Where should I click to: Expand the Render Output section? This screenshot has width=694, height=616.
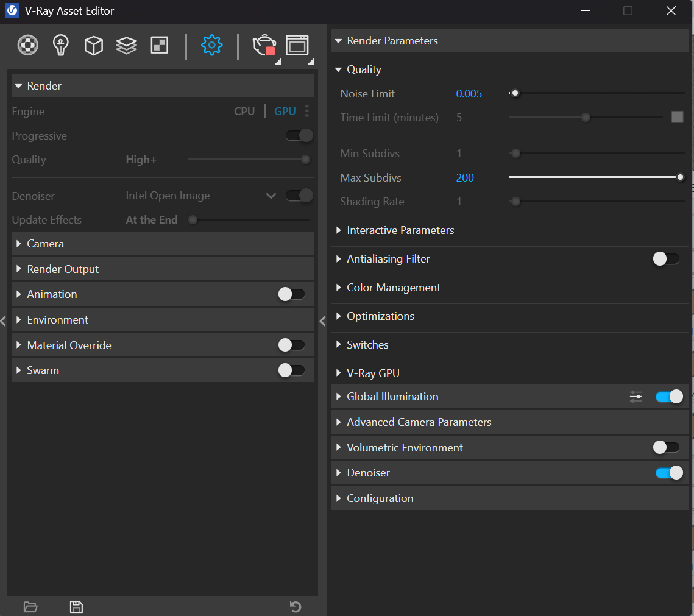click(163, 269)
